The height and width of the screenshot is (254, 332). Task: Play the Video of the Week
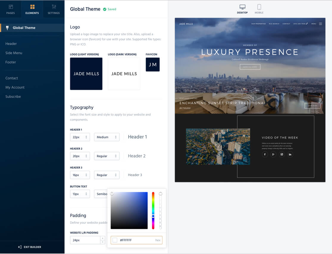pos(218,146)
